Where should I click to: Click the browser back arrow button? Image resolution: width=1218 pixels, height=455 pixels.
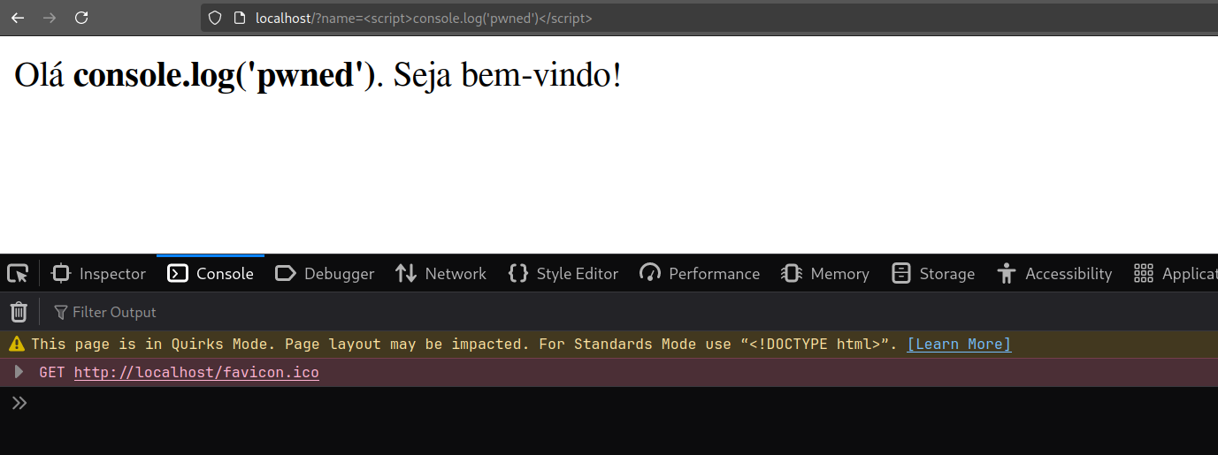tap(18, 18)
